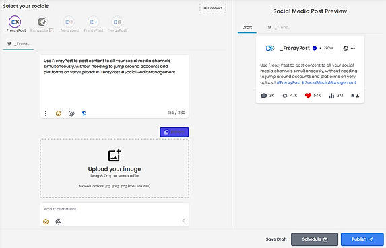Viewport: 386px width, 248px height.
Task: Click the 185 / 280 character counter
Action: click(176, 113)
